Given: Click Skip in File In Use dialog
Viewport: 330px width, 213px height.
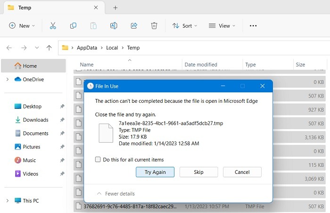Looking at the screenshot, I should [198, 172].
